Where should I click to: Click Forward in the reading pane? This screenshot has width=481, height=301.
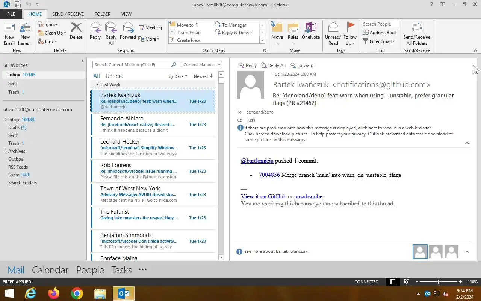(301, 65)
